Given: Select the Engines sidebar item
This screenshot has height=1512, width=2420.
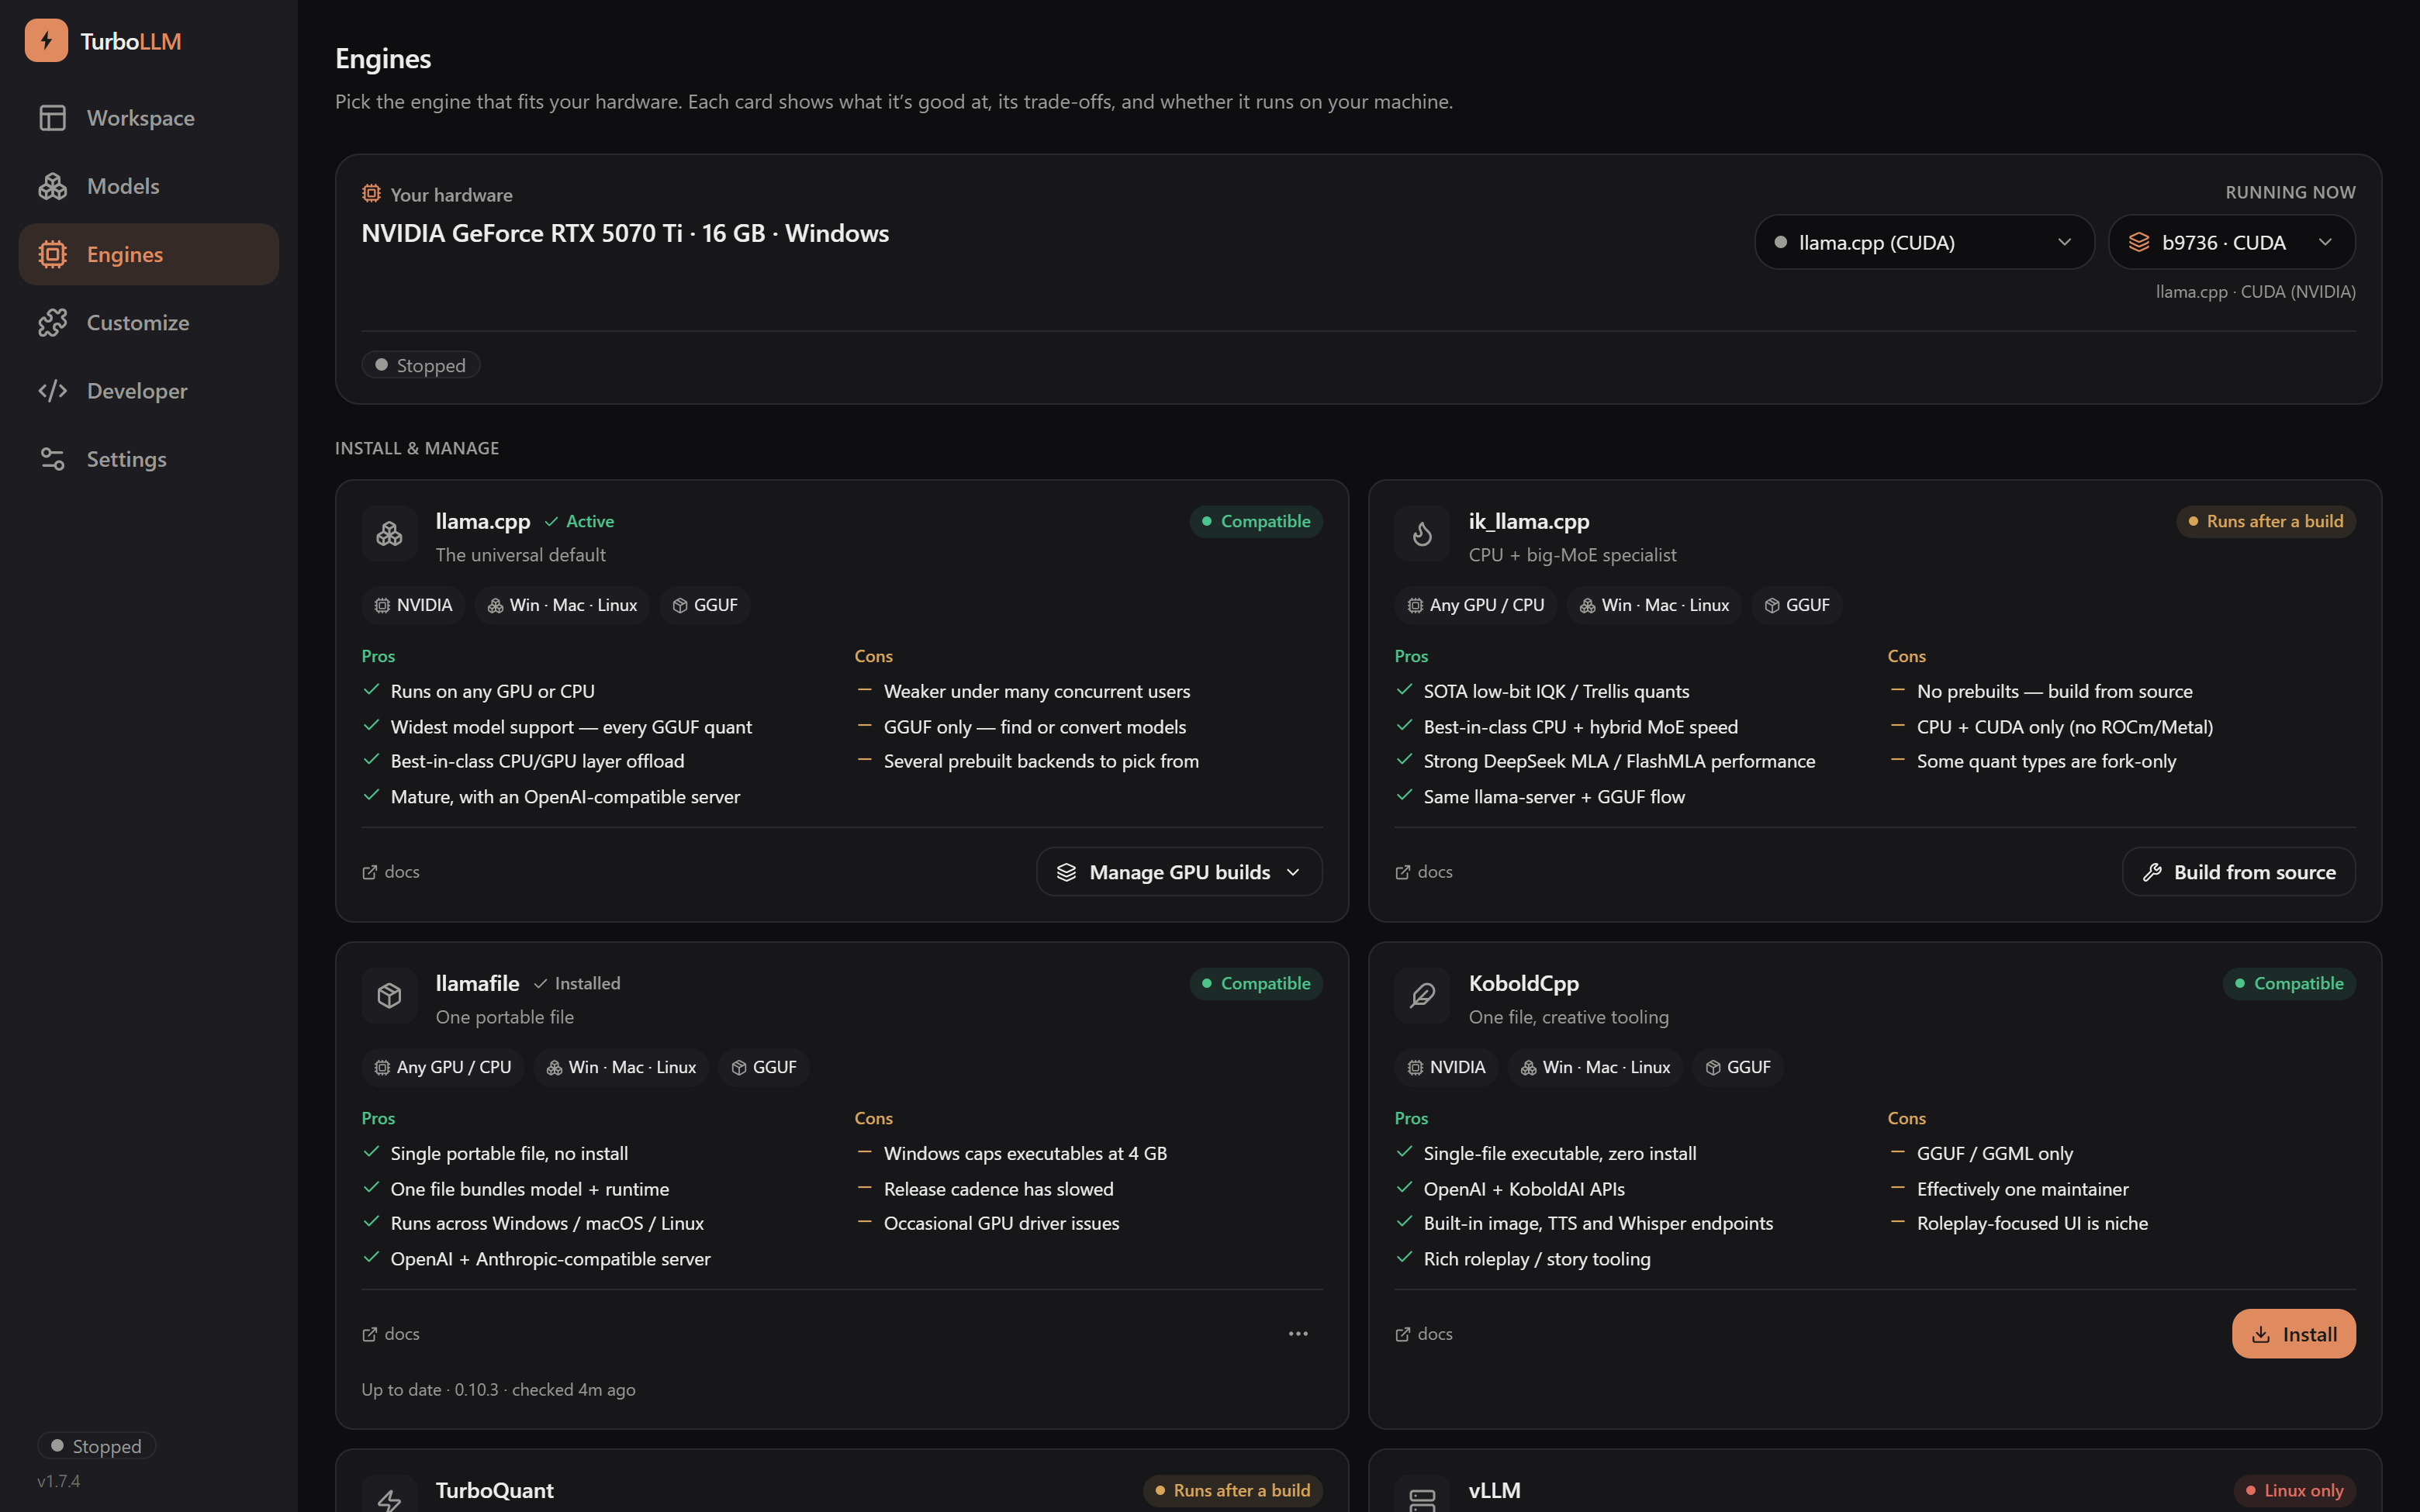Looking at the screenshot, I should [149, 254].
